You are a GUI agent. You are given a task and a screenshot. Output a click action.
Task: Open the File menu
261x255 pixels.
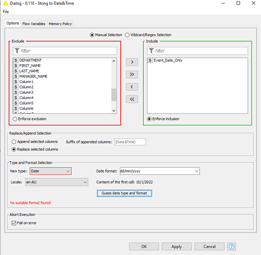click(6, 12)
